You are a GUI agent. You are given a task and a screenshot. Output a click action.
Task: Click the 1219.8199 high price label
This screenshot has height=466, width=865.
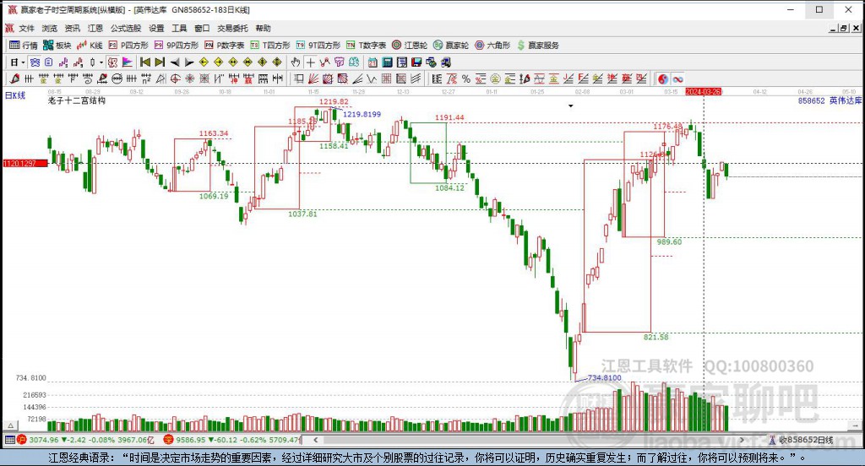[x=362, y=114]
